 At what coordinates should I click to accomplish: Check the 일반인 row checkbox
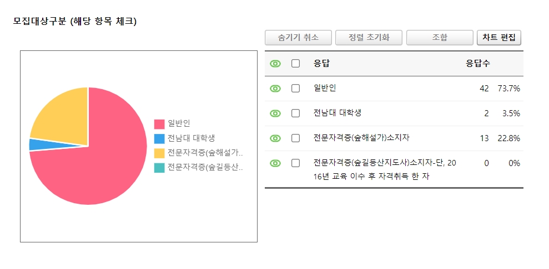click(295, 89)
